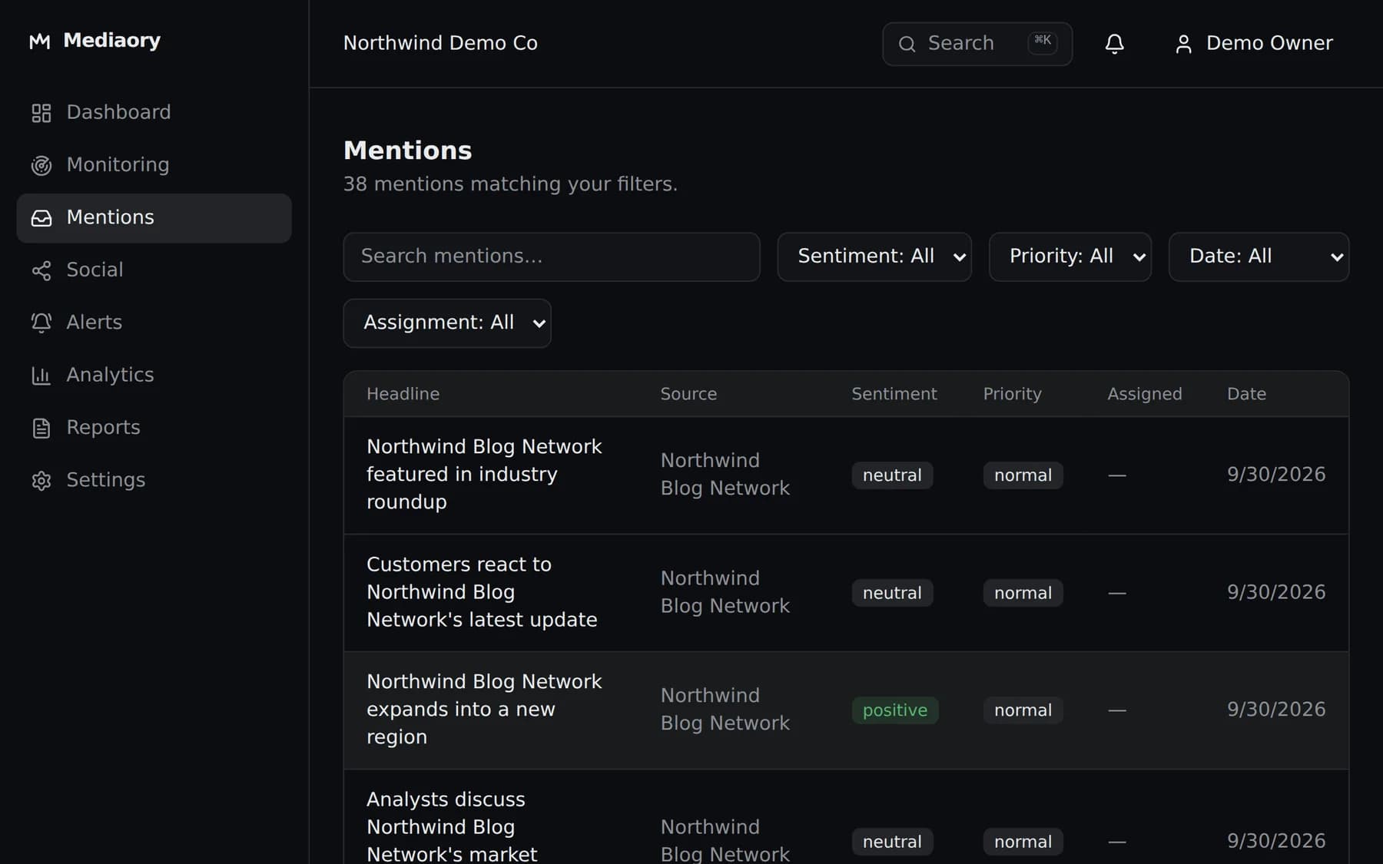Click normal priority in 'Customers react' row

(x=1023, y=593)
